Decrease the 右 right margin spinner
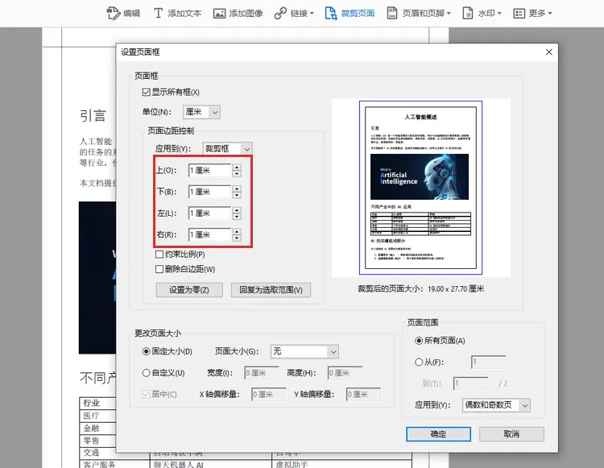 click(237, 238)
